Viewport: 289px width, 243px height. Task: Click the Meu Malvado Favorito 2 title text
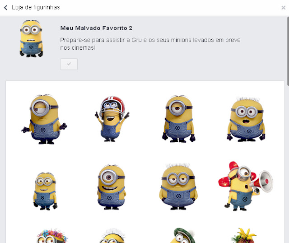(x=96, y=28)
